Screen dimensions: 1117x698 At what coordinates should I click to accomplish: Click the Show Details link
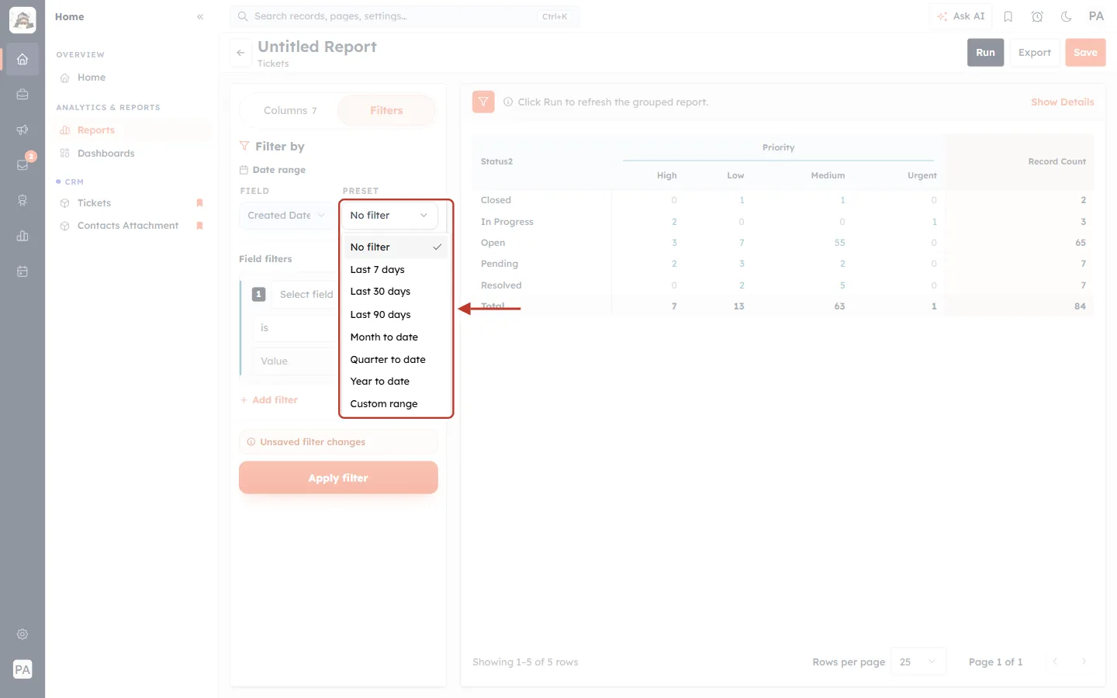pos(1062,102)
